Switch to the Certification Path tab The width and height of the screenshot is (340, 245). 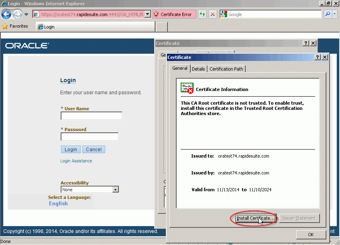pyautogui.click(x=226, y=69)
